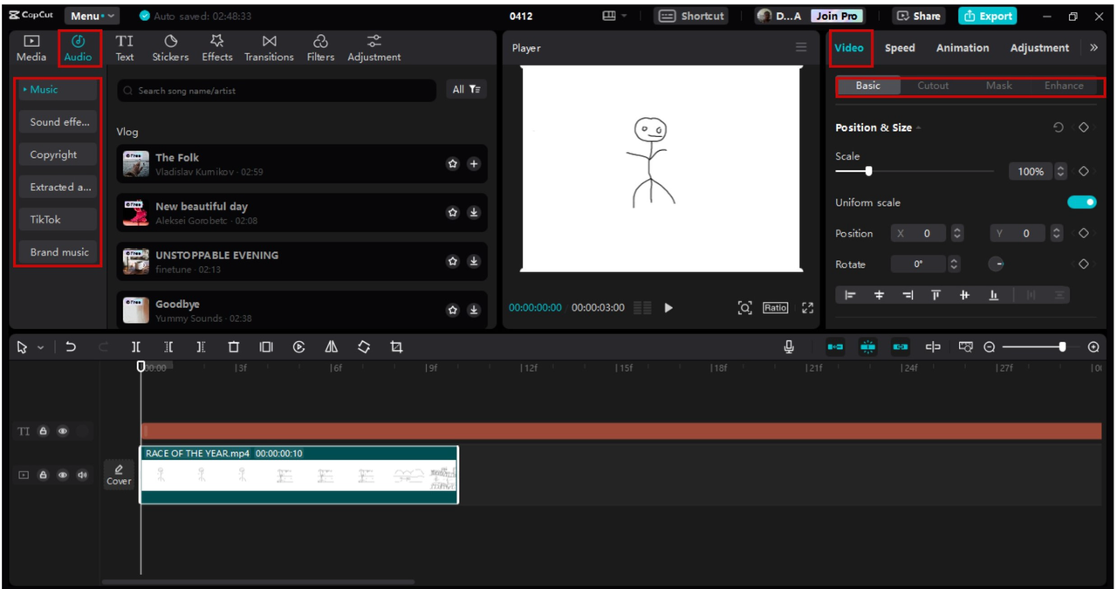Screen dimensions: 1117x589
Task: Reset Position & Size settings
Action: pos(1059,127)
